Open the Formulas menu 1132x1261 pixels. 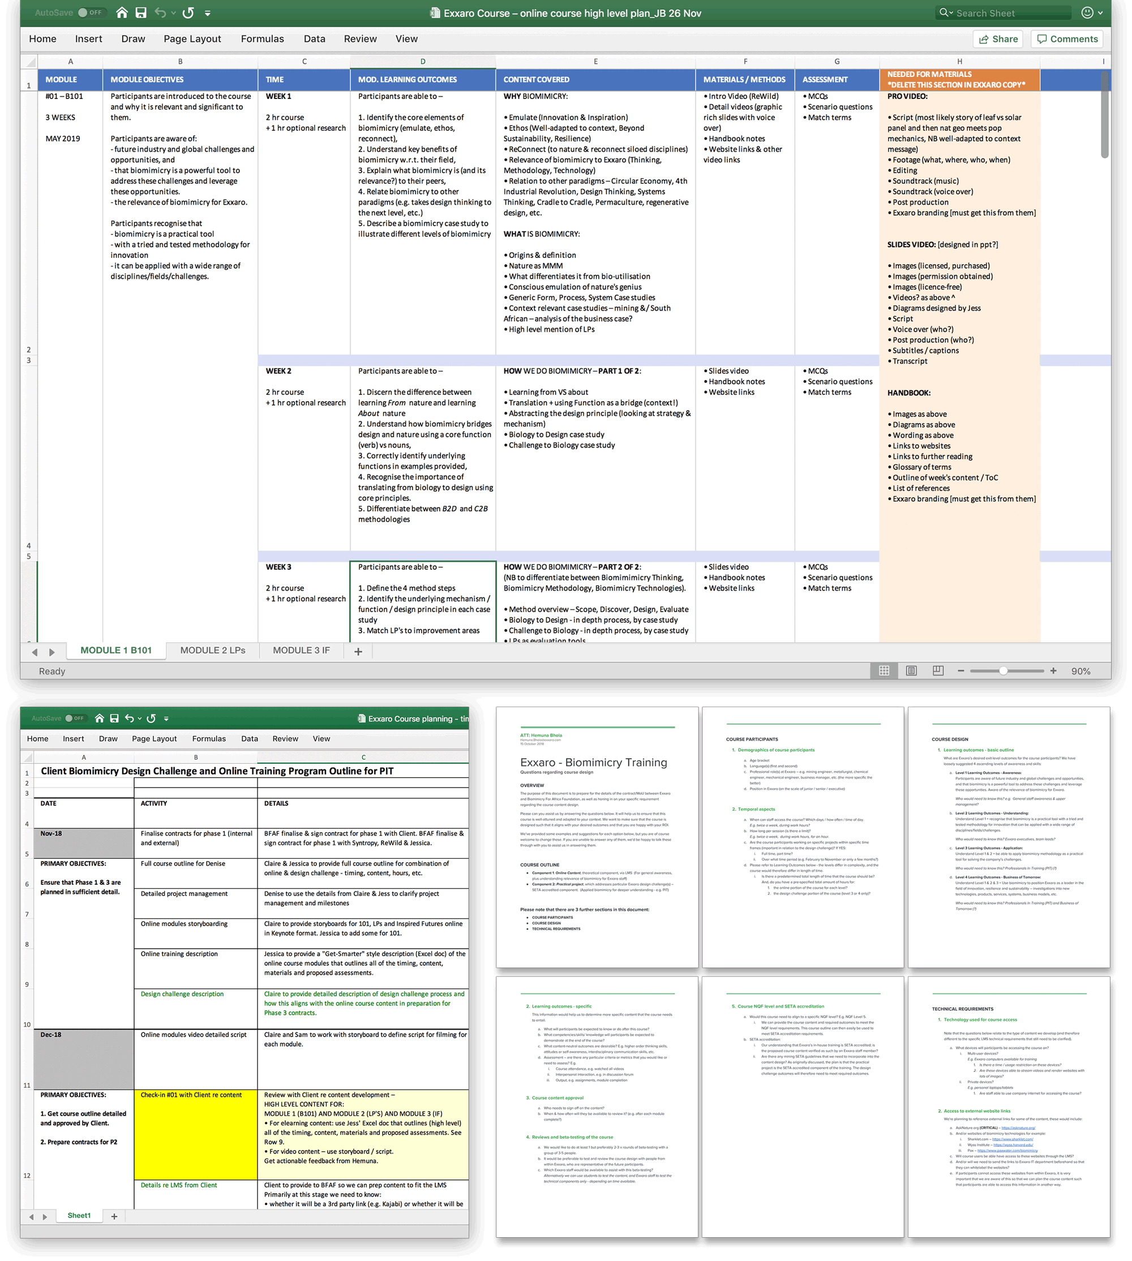[263, 38]
